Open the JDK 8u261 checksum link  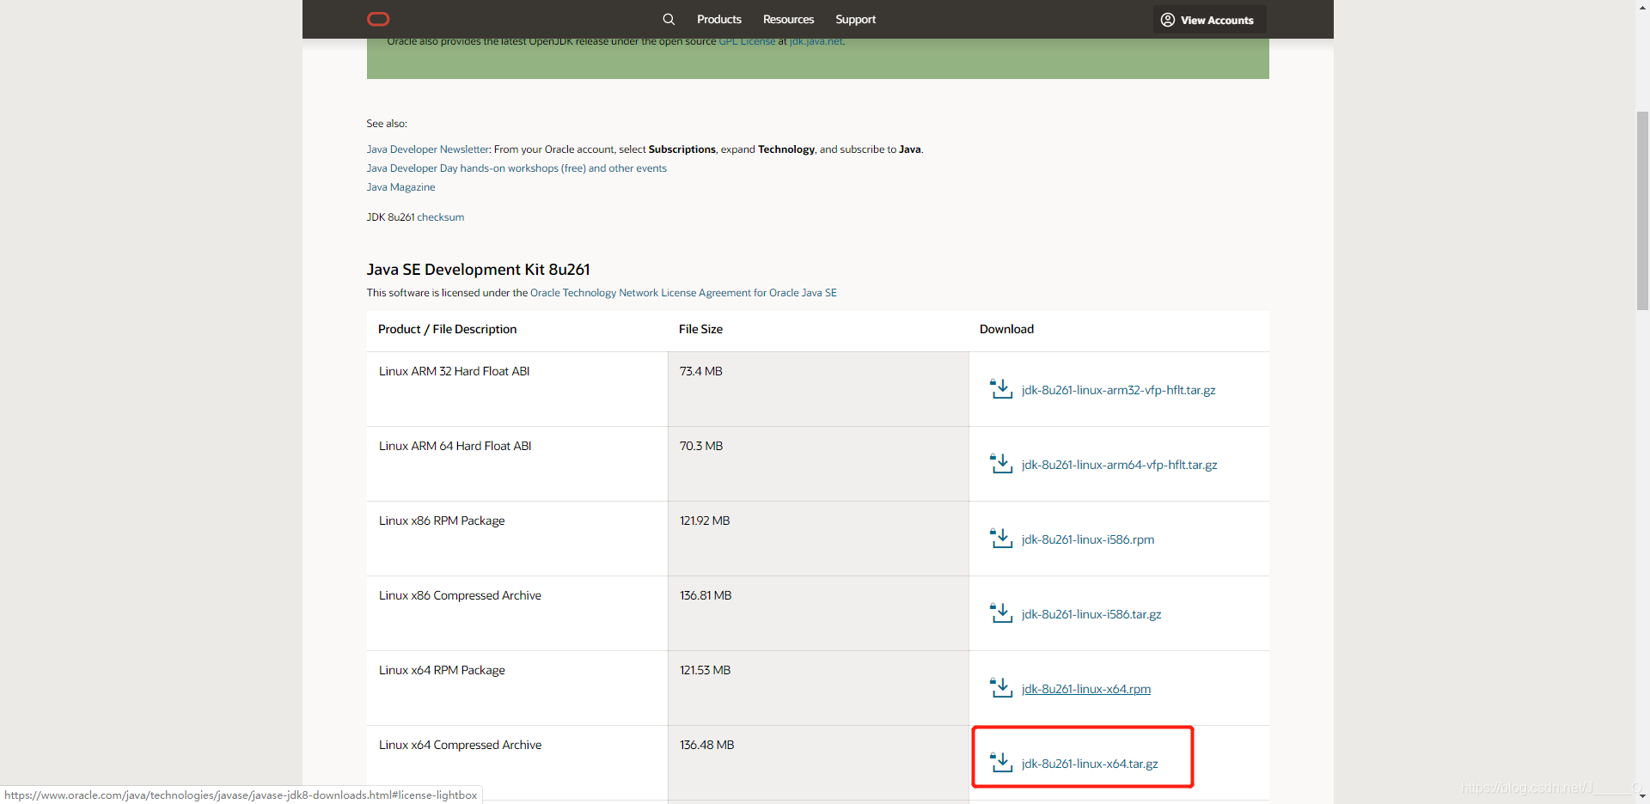pos(440,217)
